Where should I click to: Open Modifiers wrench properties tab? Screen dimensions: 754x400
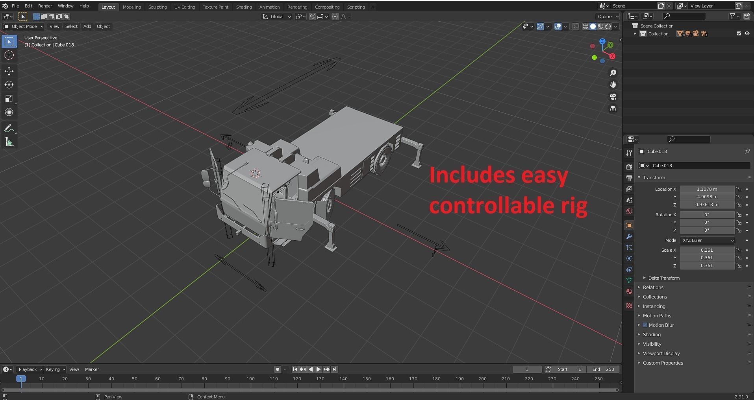pyautogui.click(x=629, y=236)
